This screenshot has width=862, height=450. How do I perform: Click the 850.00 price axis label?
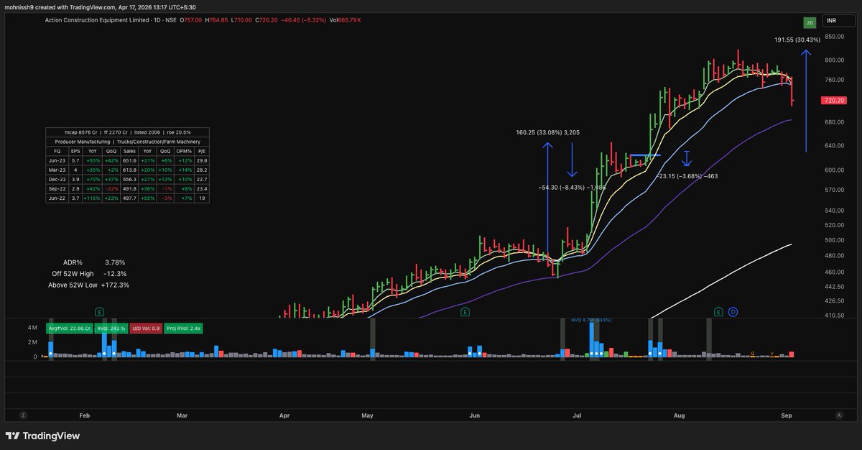pyautogui.click(x=834, y=36)
